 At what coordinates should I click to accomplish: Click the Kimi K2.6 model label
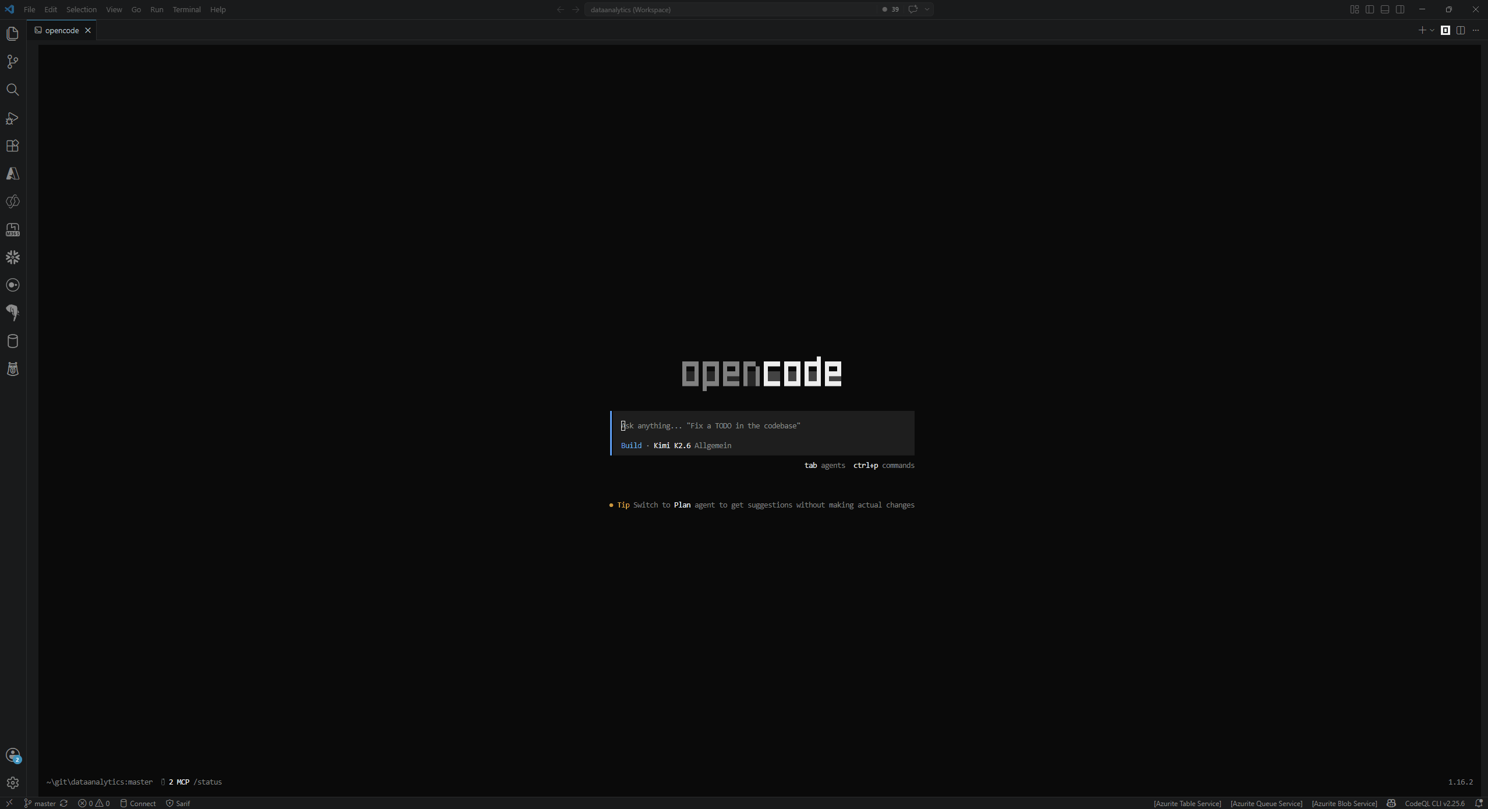672,445
